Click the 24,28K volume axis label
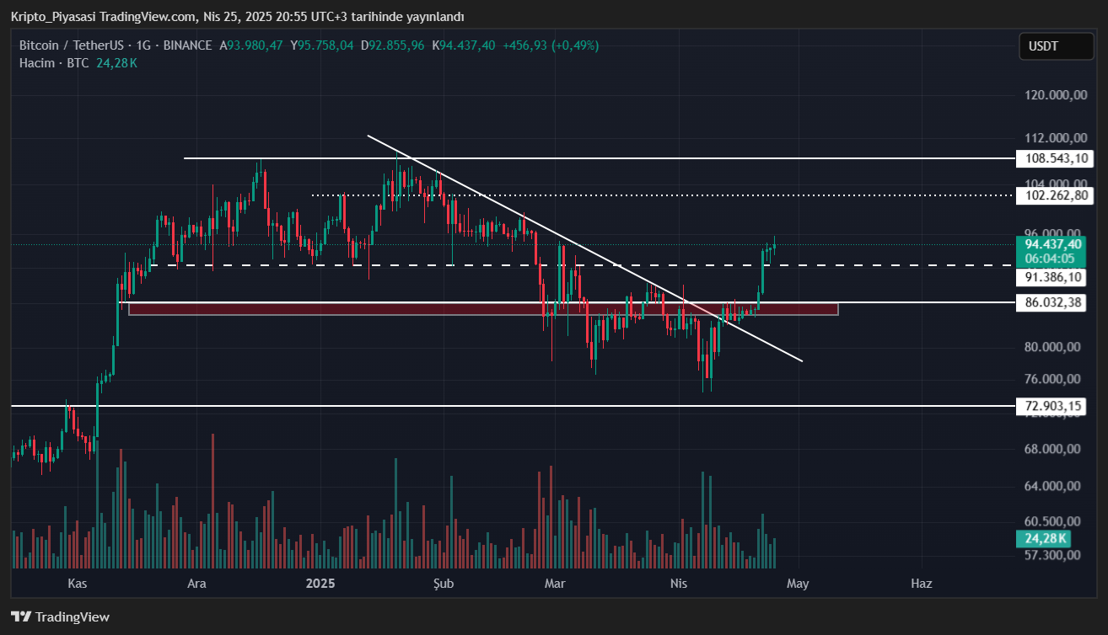Viewport: 1108px width, 635px height. click(1046, 538)
